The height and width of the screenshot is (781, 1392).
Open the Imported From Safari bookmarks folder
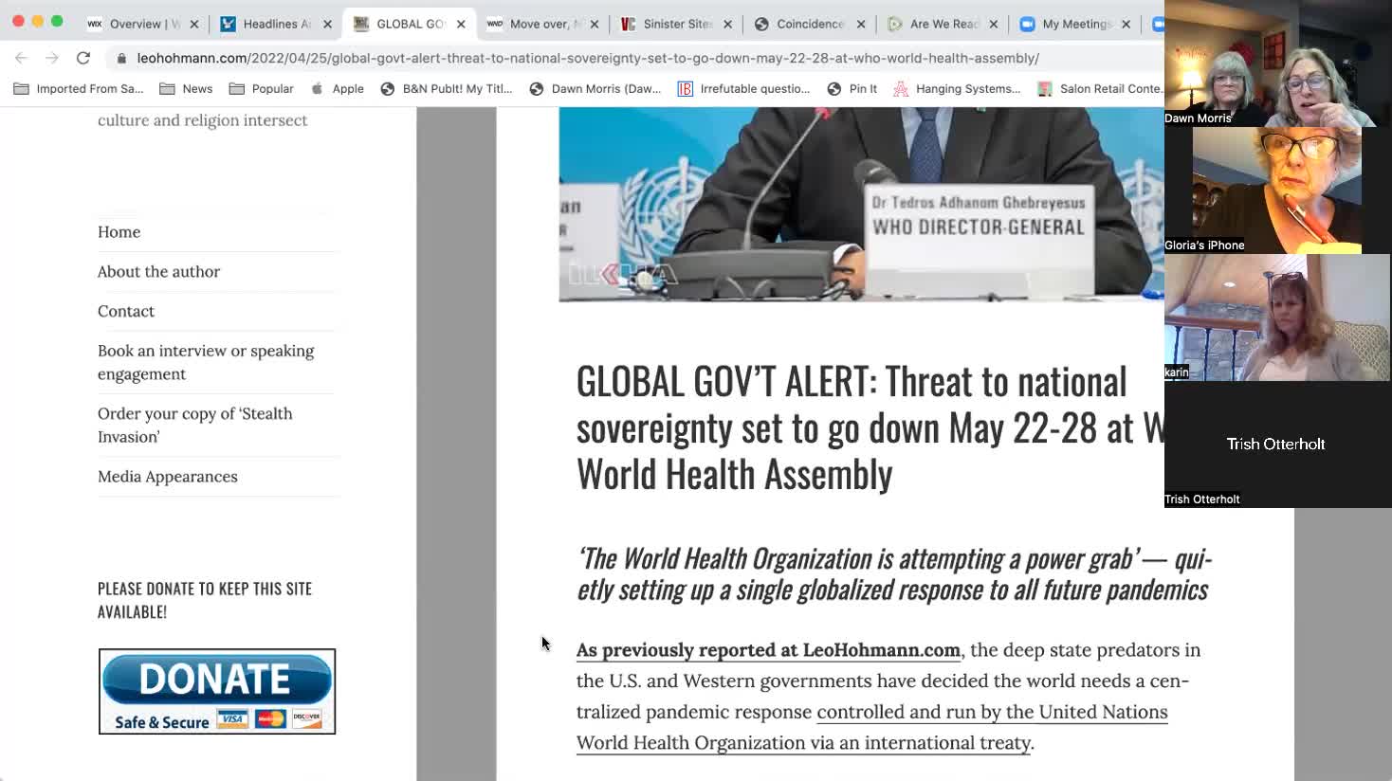click(79, 89)
